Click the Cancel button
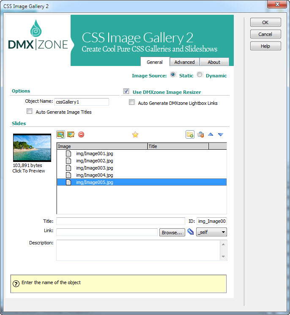290x315 pixels. point(265,34)
